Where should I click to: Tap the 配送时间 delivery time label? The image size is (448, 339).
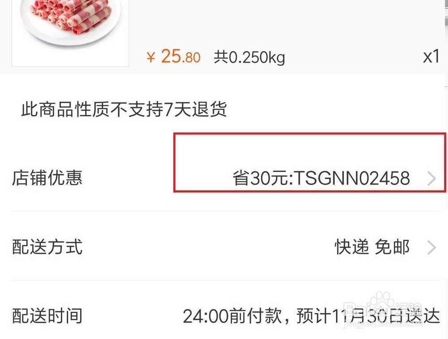point(47,316)
